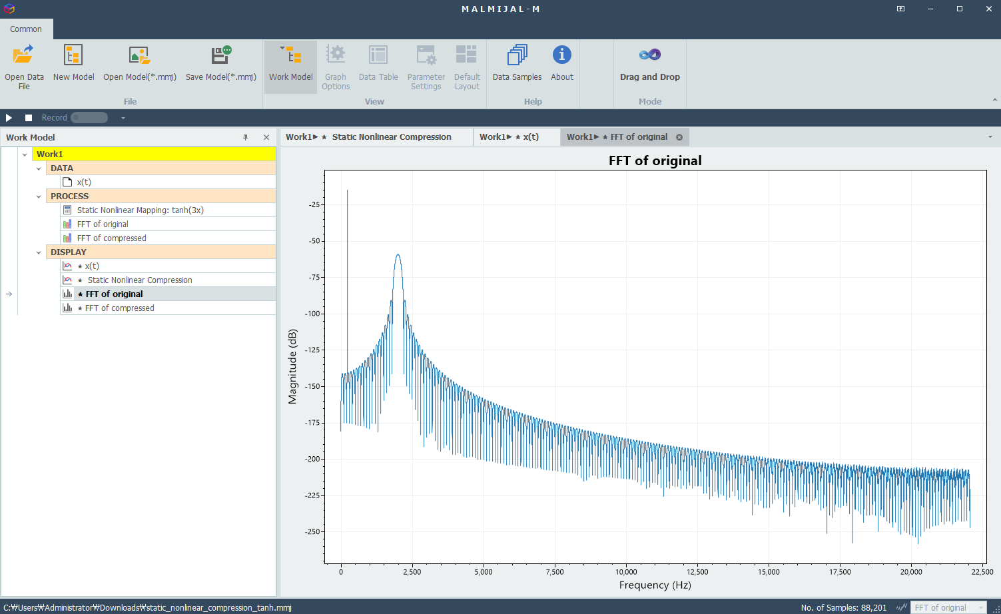Click the Frequency (Hz) axis label

click(x=655, y=585)
